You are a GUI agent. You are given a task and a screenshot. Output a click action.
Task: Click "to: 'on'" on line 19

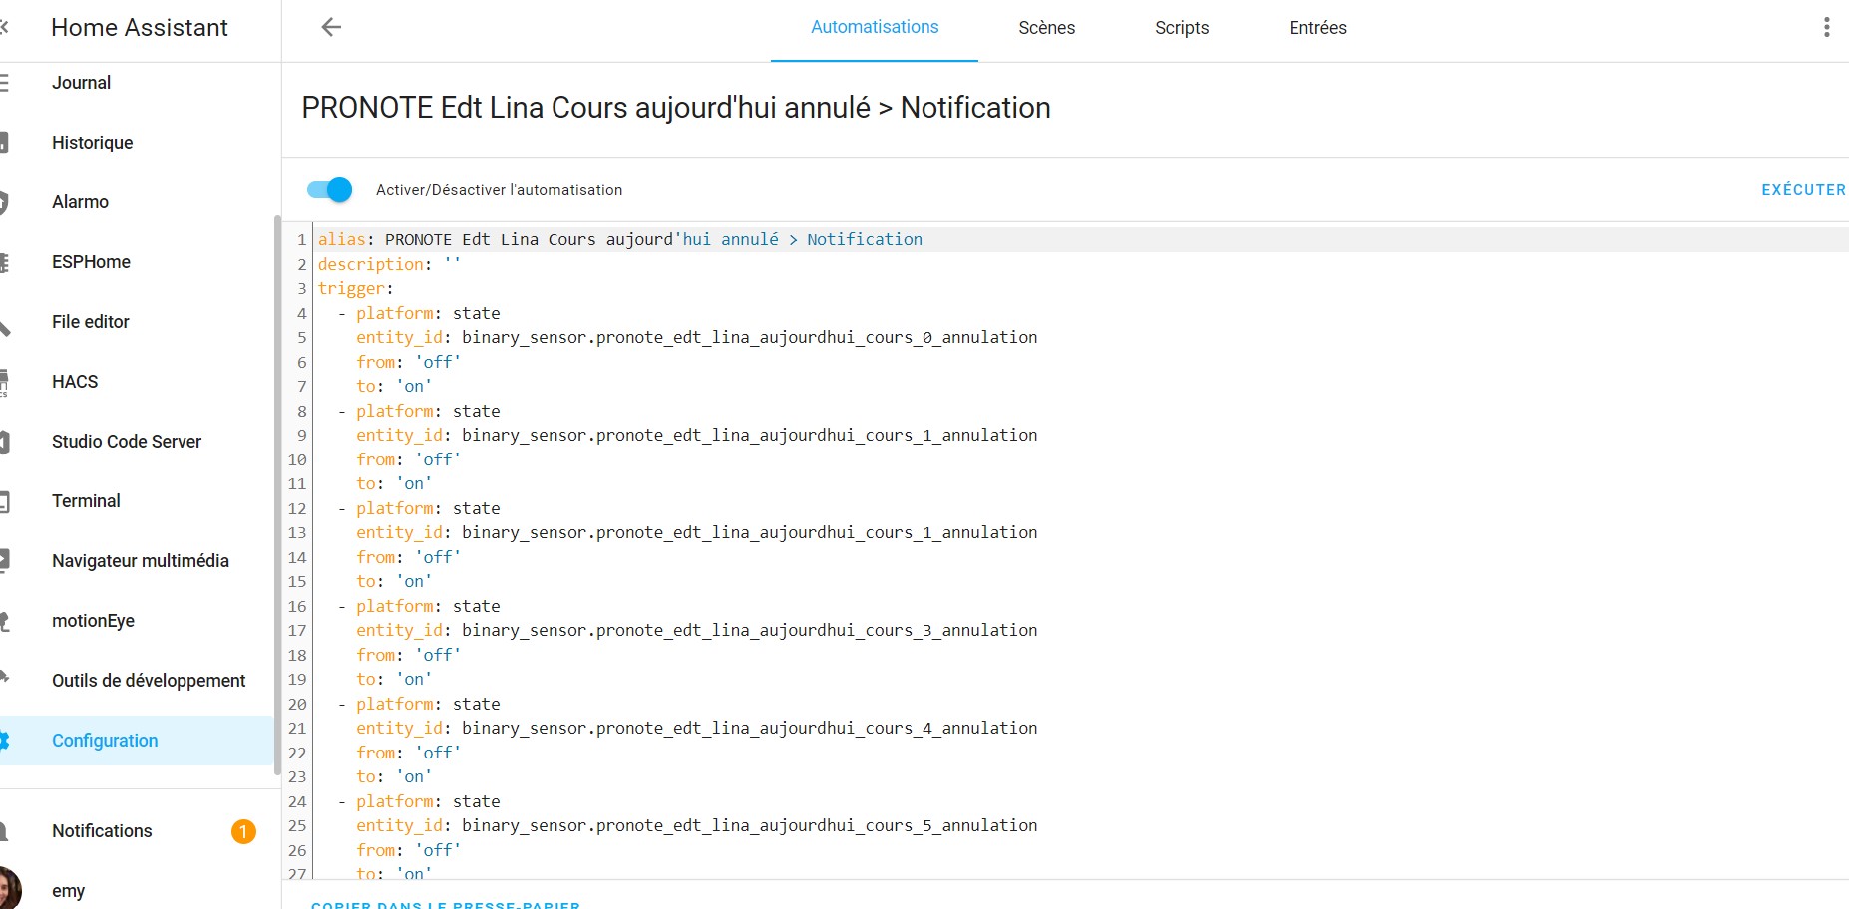point(394,679)
